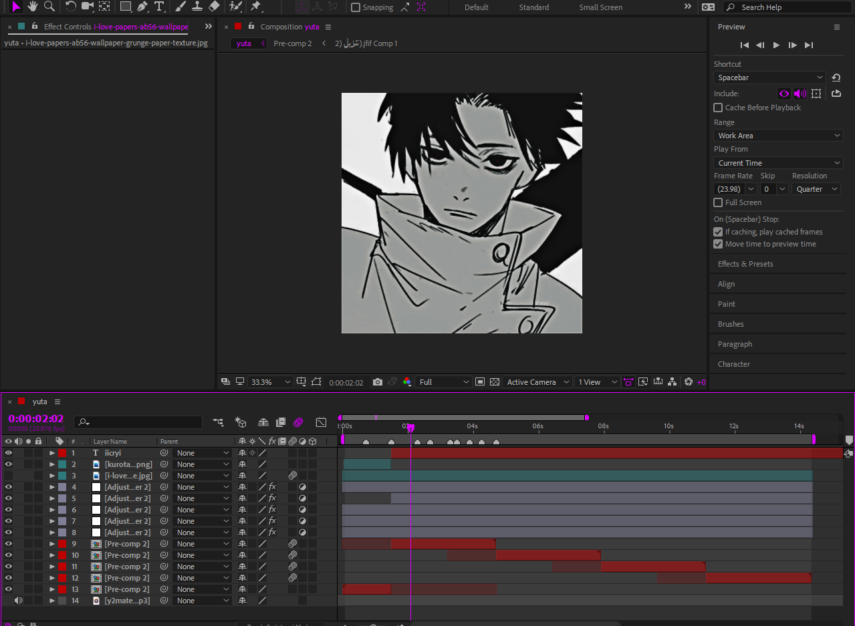The height and width of the screenshot is (626, 855).
Task: Select the Zoom magnifier tool
Action: tap(49, 7)
